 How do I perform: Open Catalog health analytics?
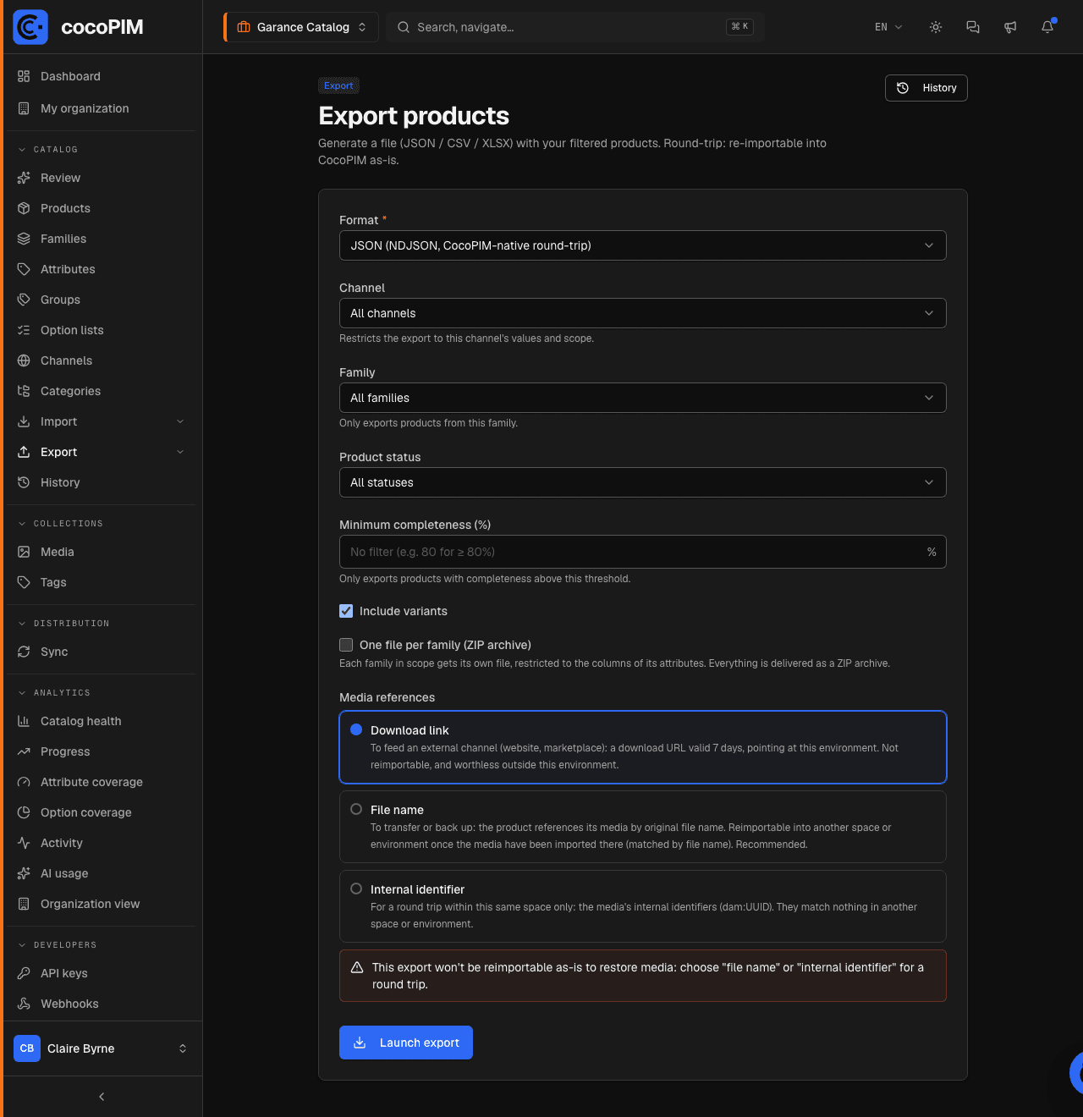coord(102,721)
